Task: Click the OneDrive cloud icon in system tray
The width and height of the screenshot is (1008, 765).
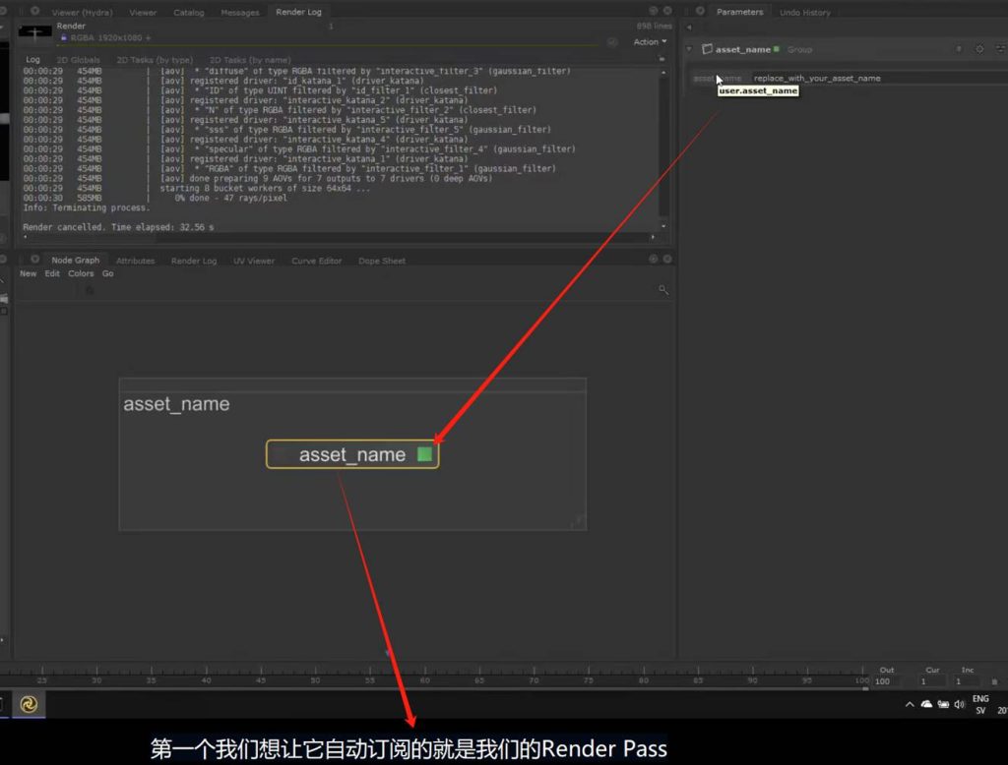Action: pos(926,704)
